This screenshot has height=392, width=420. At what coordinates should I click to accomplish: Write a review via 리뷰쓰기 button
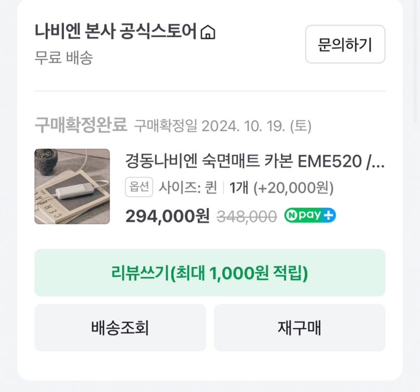pos(210,273)
